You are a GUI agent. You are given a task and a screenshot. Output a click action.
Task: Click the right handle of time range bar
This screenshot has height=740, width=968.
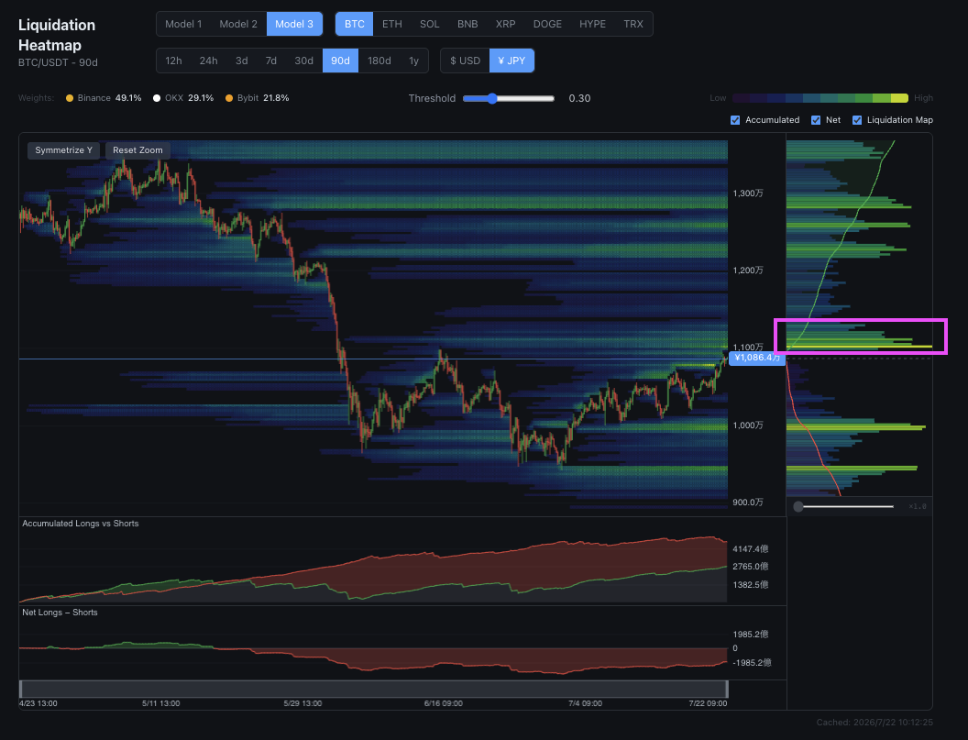tap(727, 689)
